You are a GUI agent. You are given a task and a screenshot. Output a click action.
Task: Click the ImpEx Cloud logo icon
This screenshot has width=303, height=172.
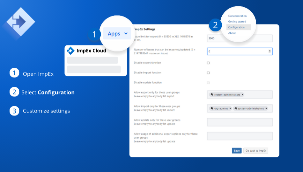70,51
